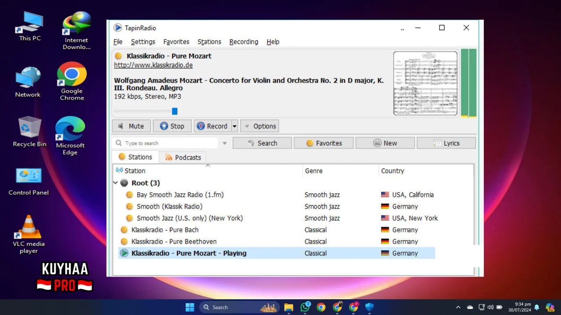Select Klassikradio - Pure Bach station
Viewport: 561px width, 315px height.
[x=165, y=230]
